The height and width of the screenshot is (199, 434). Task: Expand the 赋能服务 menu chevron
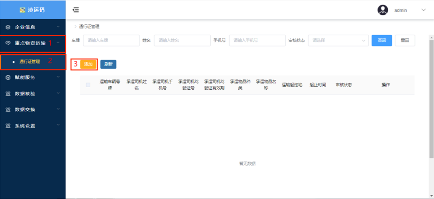(58, 77)
